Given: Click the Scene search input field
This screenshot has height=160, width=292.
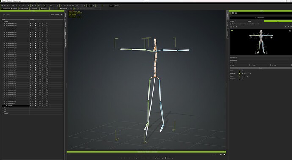Looking at the screenshot, I should 28,14.
